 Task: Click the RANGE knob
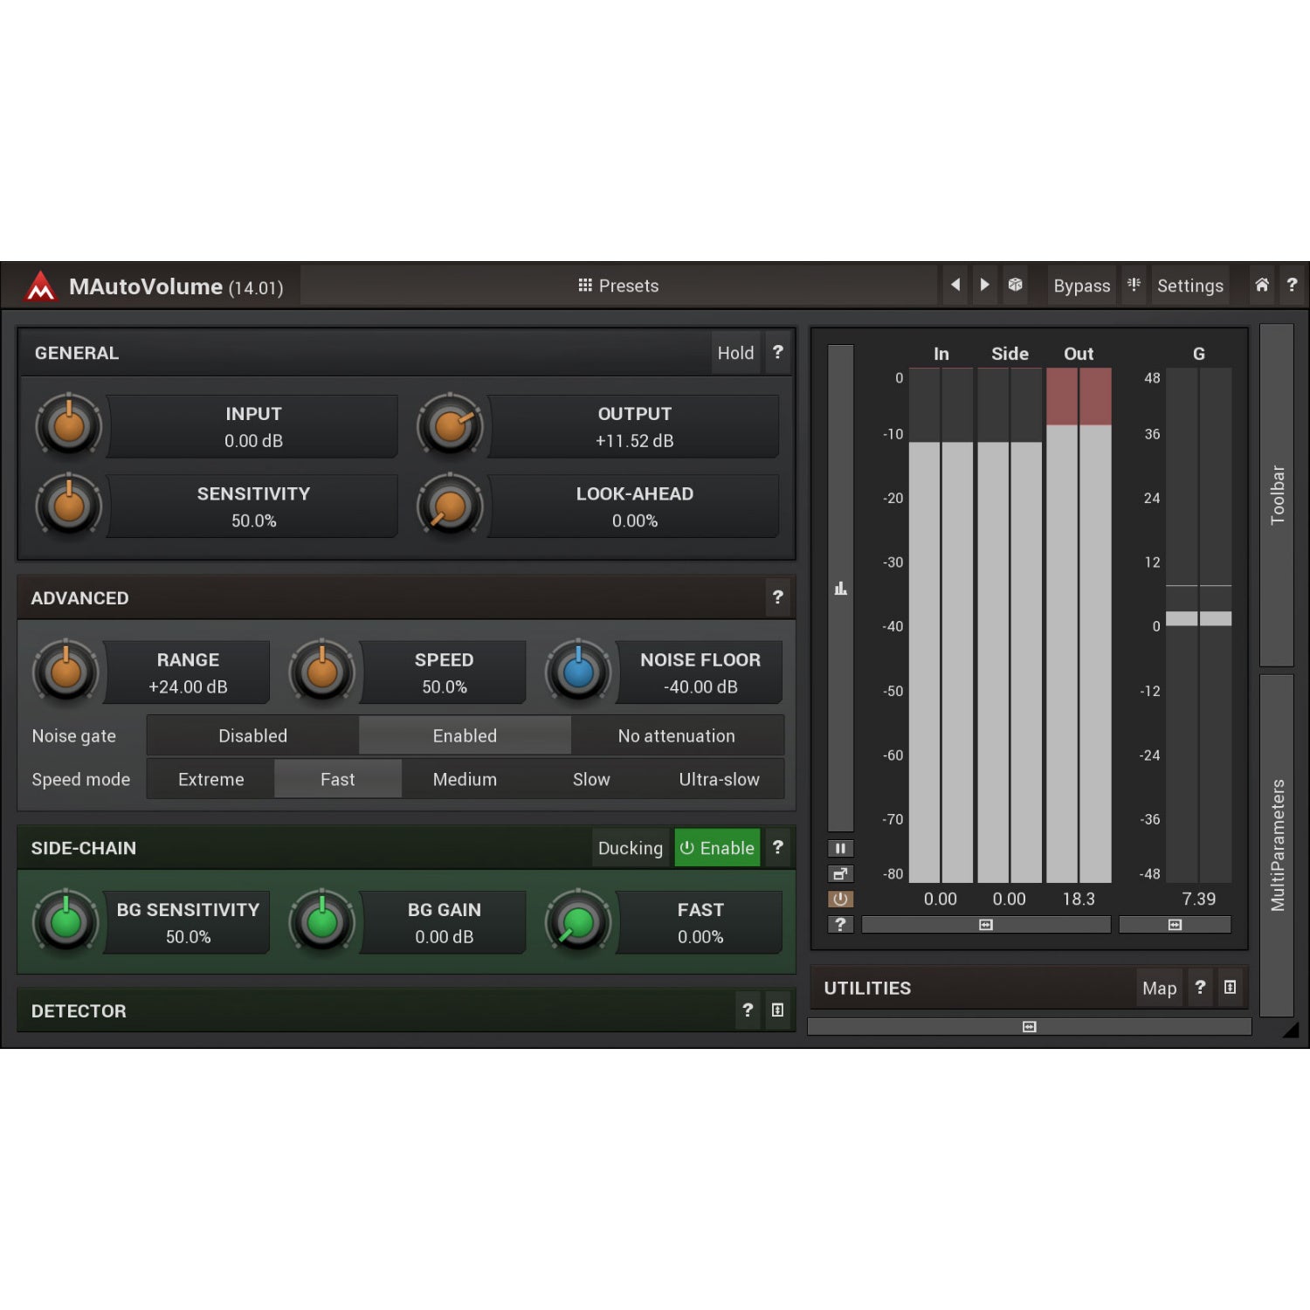pos(65,672)
